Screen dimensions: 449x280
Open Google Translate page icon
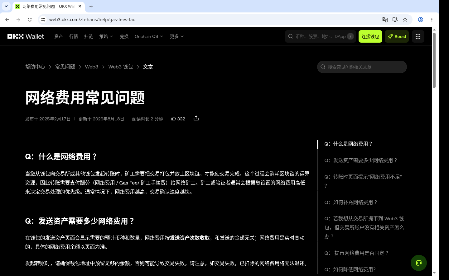[x=385, y=20]
